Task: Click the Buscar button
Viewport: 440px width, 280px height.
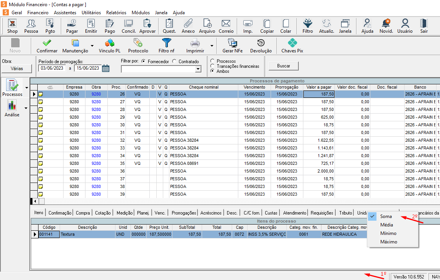Action: pos(284,66)
